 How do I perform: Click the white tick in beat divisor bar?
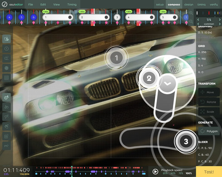pyautogui.click(x=197, y=13)
